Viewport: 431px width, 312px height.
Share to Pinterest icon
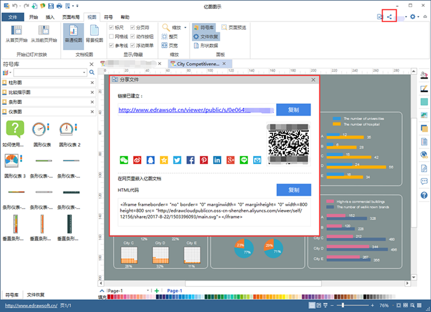click(204, 160)
